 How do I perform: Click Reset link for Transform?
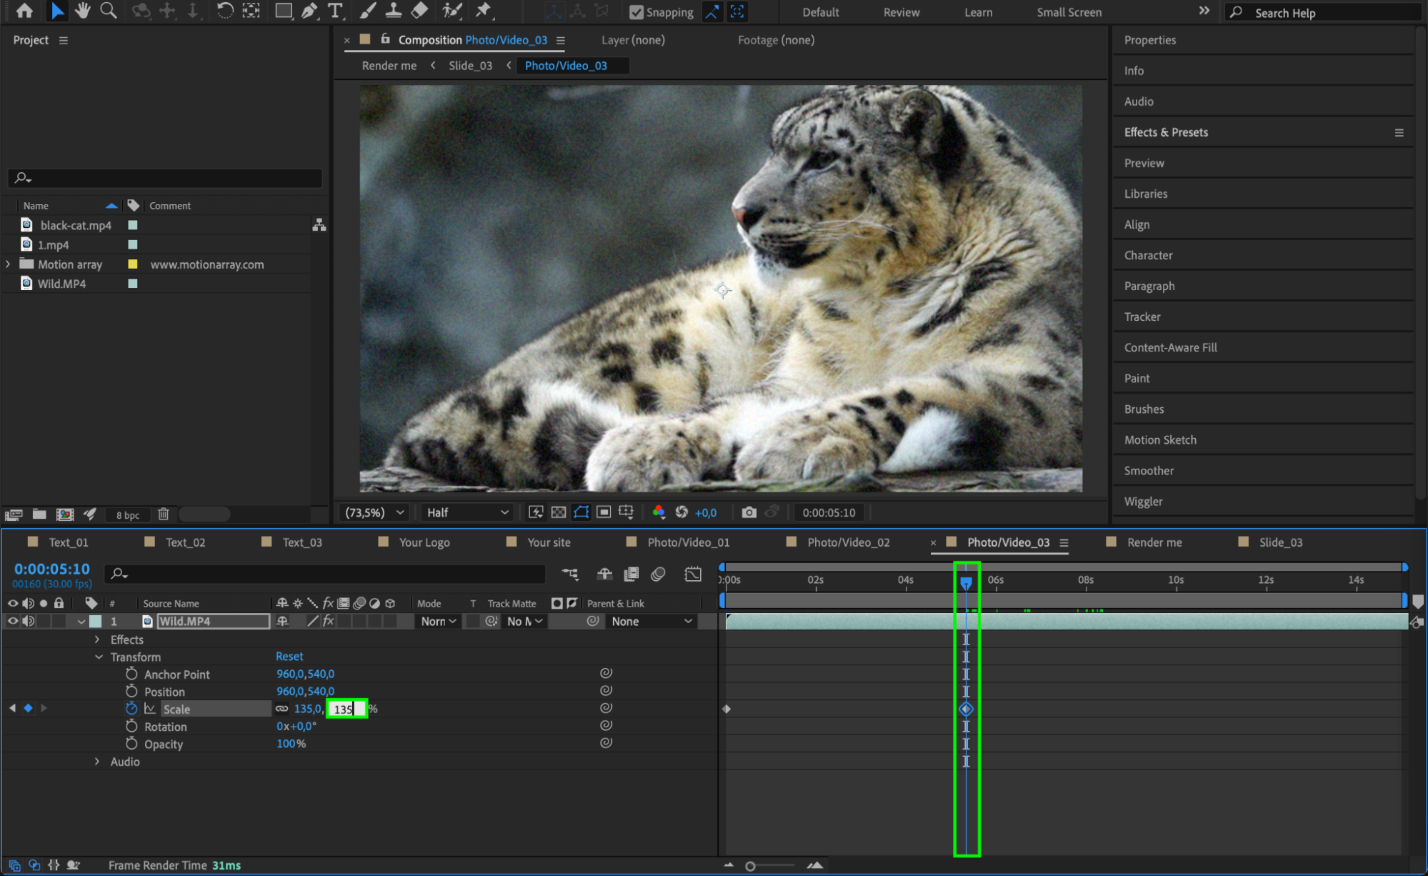289,656
